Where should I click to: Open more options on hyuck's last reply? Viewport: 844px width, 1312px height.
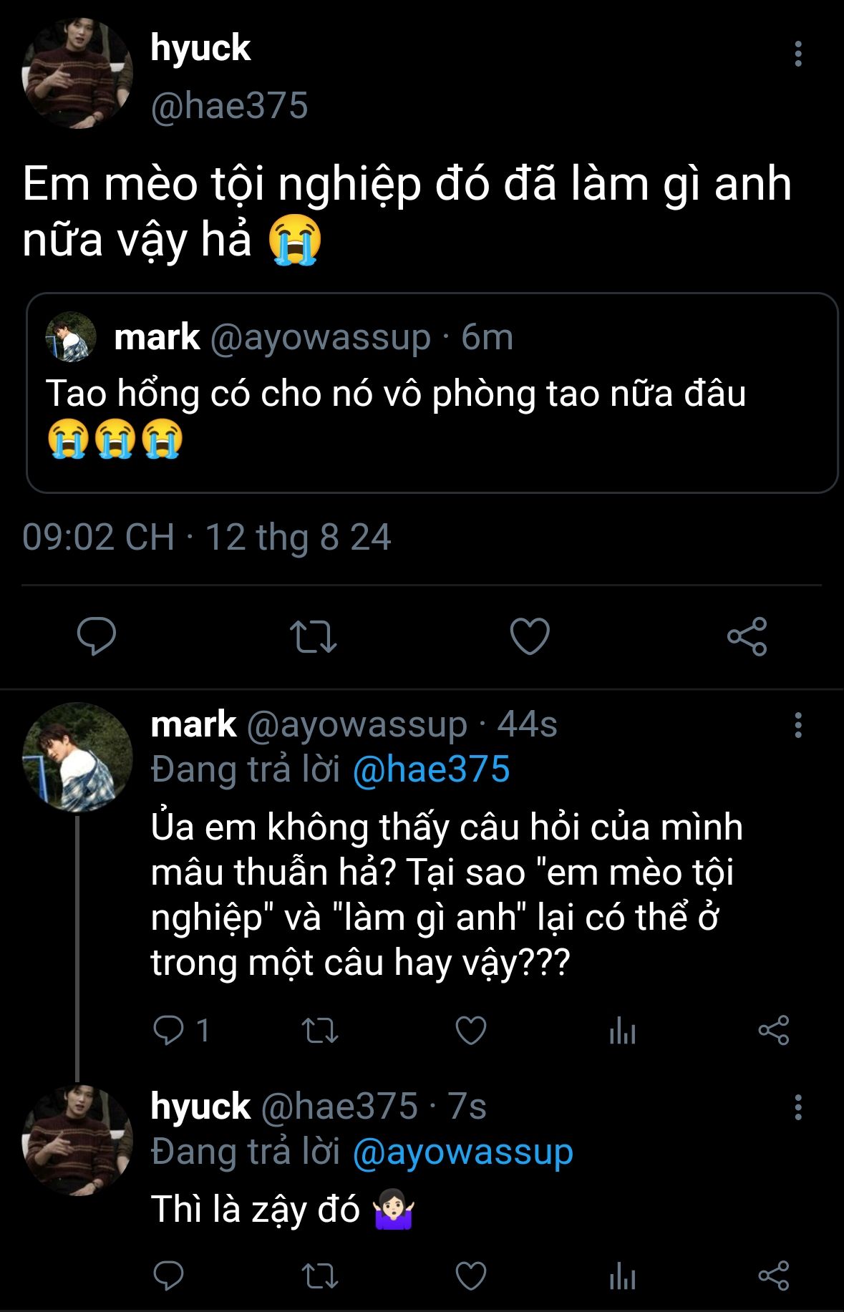pos(797,1107)
